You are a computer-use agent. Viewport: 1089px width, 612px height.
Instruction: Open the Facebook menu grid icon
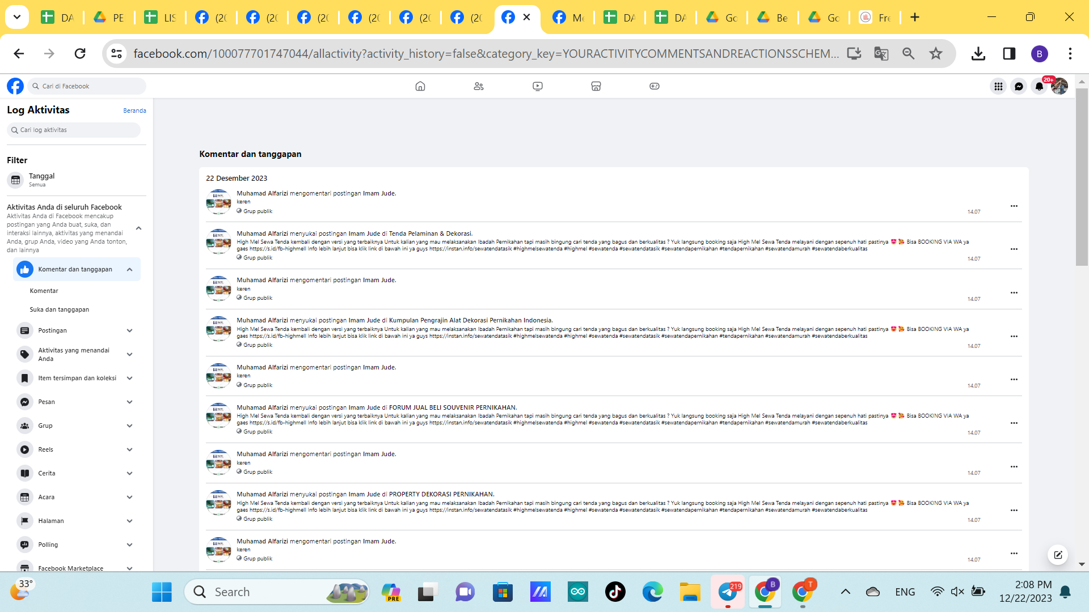click(998, 86)
